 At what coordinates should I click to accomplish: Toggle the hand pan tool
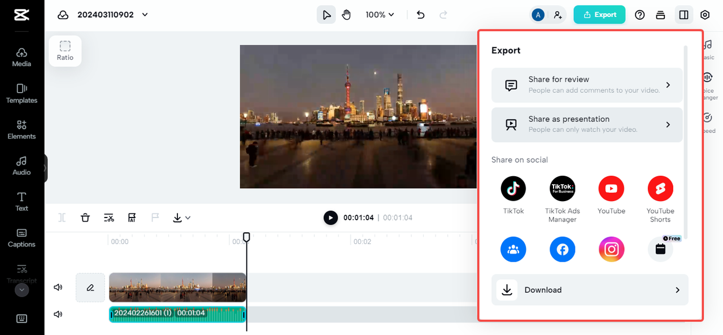[345, 14]
